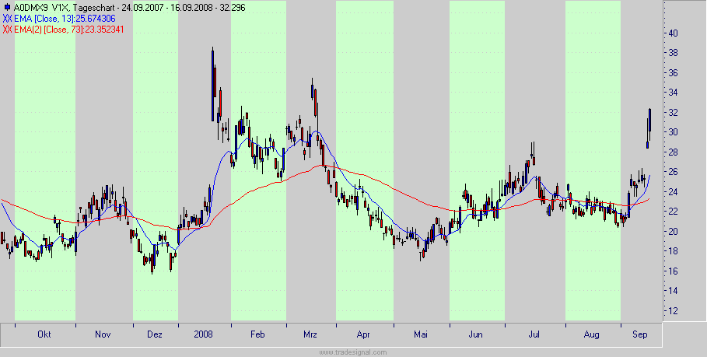Click the chart title A0DMX9 V1X Tageschart
The height and width of the screenshot is (357, 707).
point(130,7)
